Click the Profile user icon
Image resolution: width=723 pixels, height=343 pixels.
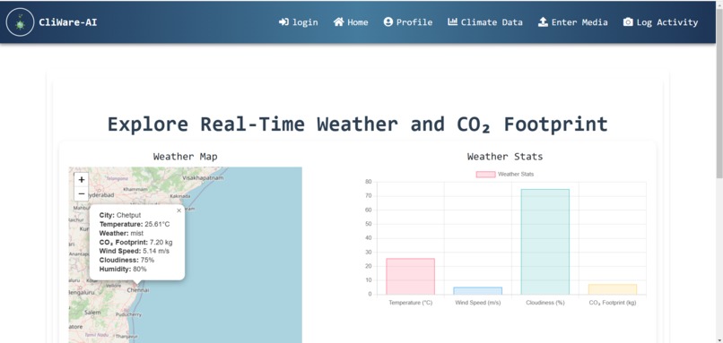(388, 22)
